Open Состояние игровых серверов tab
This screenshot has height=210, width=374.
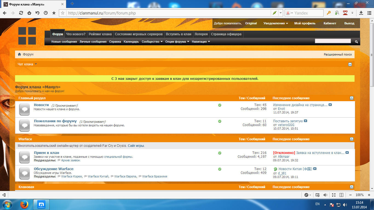click(139, 34)
